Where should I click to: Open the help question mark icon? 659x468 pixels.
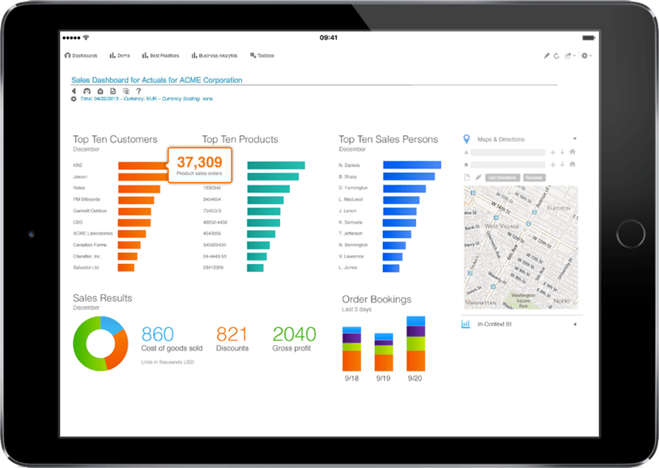138,91
